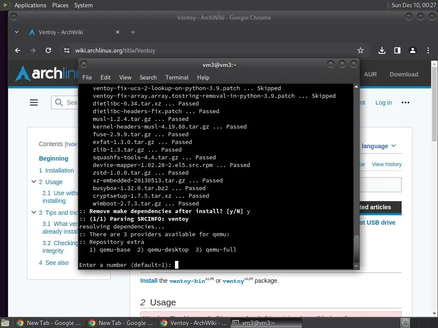Open the Download navigation link

pyautogui.click(x=404, y=74)
